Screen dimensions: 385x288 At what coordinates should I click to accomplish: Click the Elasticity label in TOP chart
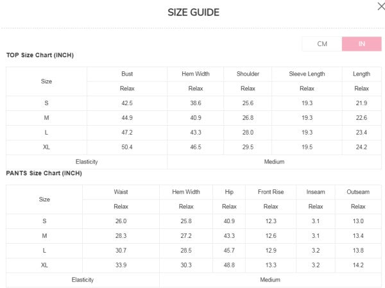tap(87, 162)
